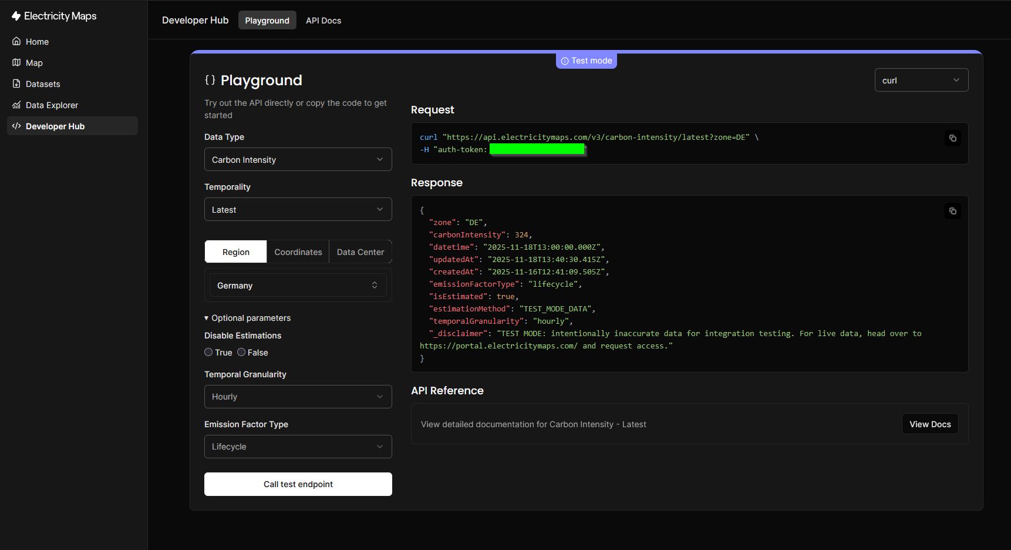Click the Electricity Maps lightning logo
1011x550 pixels.
(x=16, y=16)
